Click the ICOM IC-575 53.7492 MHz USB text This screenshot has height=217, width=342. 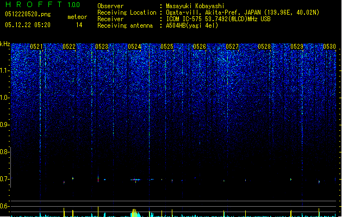[218, 19]
